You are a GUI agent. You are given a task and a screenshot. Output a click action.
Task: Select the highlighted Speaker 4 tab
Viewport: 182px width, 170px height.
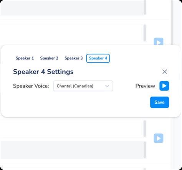tap(98, 58)
